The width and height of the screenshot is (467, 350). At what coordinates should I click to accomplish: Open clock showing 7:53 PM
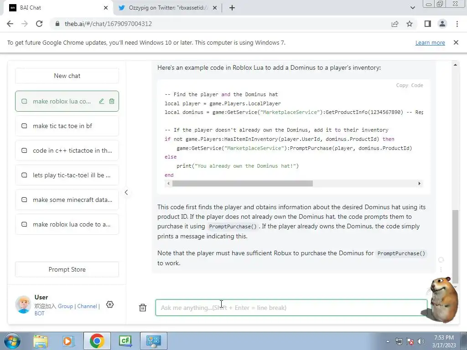[444, 341]
